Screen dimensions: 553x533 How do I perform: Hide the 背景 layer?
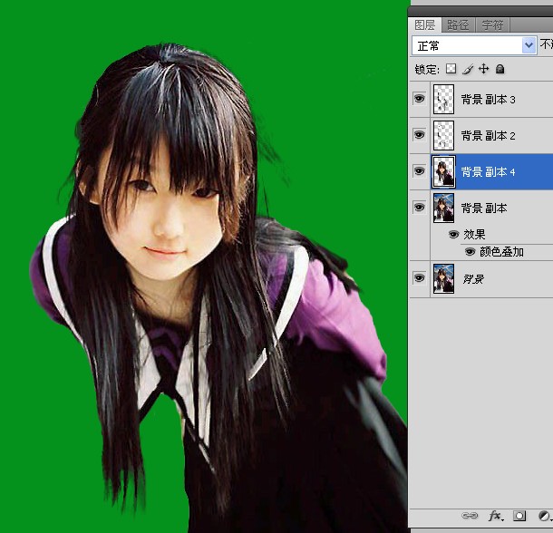coord(419,278)
